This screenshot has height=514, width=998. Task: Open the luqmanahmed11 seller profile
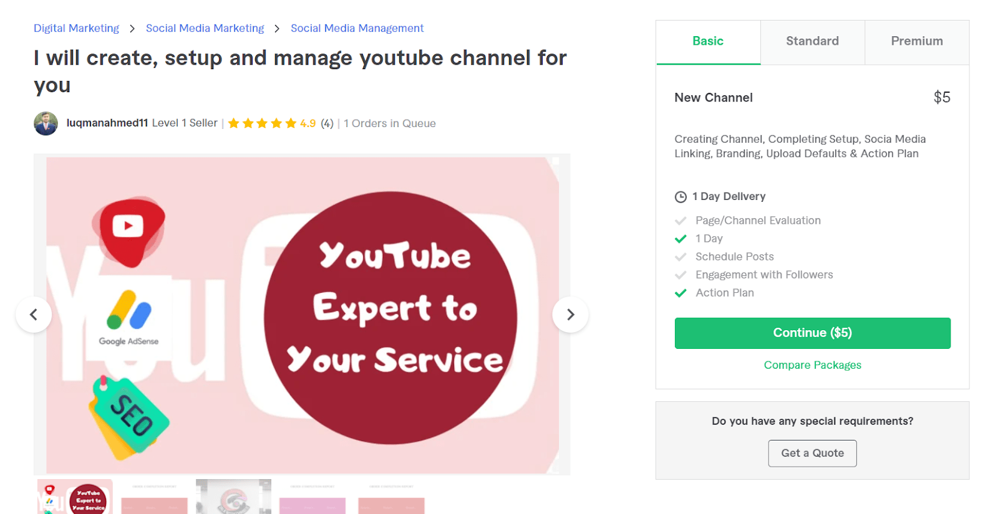(107, 123)
